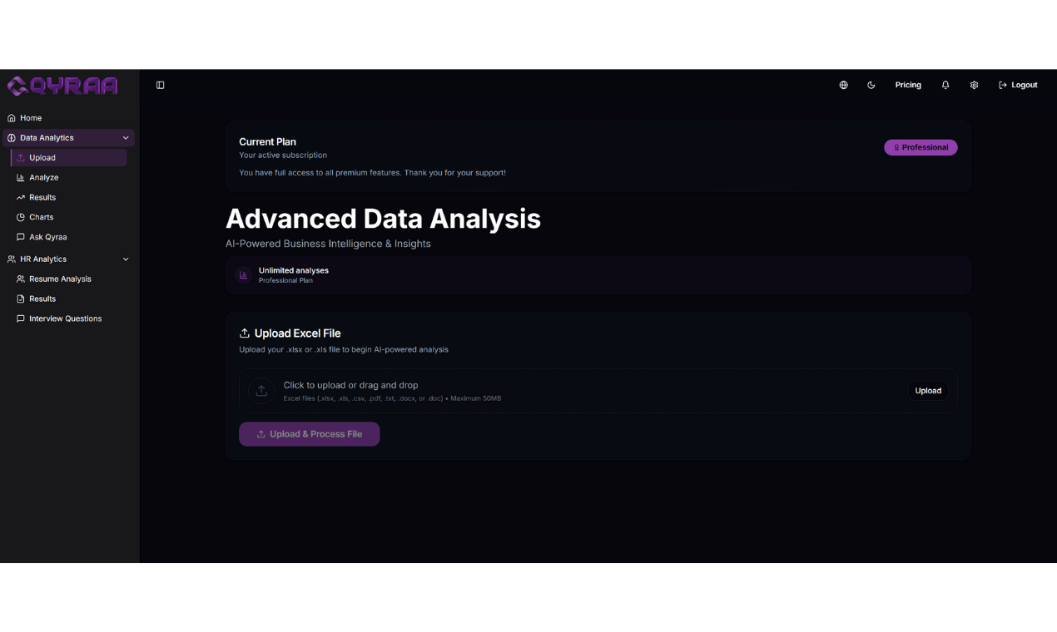The width and height of the screenshot is (1057, 632).
Task: Open notifications via the bell icon
Action: point(945,85)
